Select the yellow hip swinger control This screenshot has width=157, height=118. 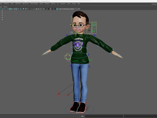click(x=68, y=57)
